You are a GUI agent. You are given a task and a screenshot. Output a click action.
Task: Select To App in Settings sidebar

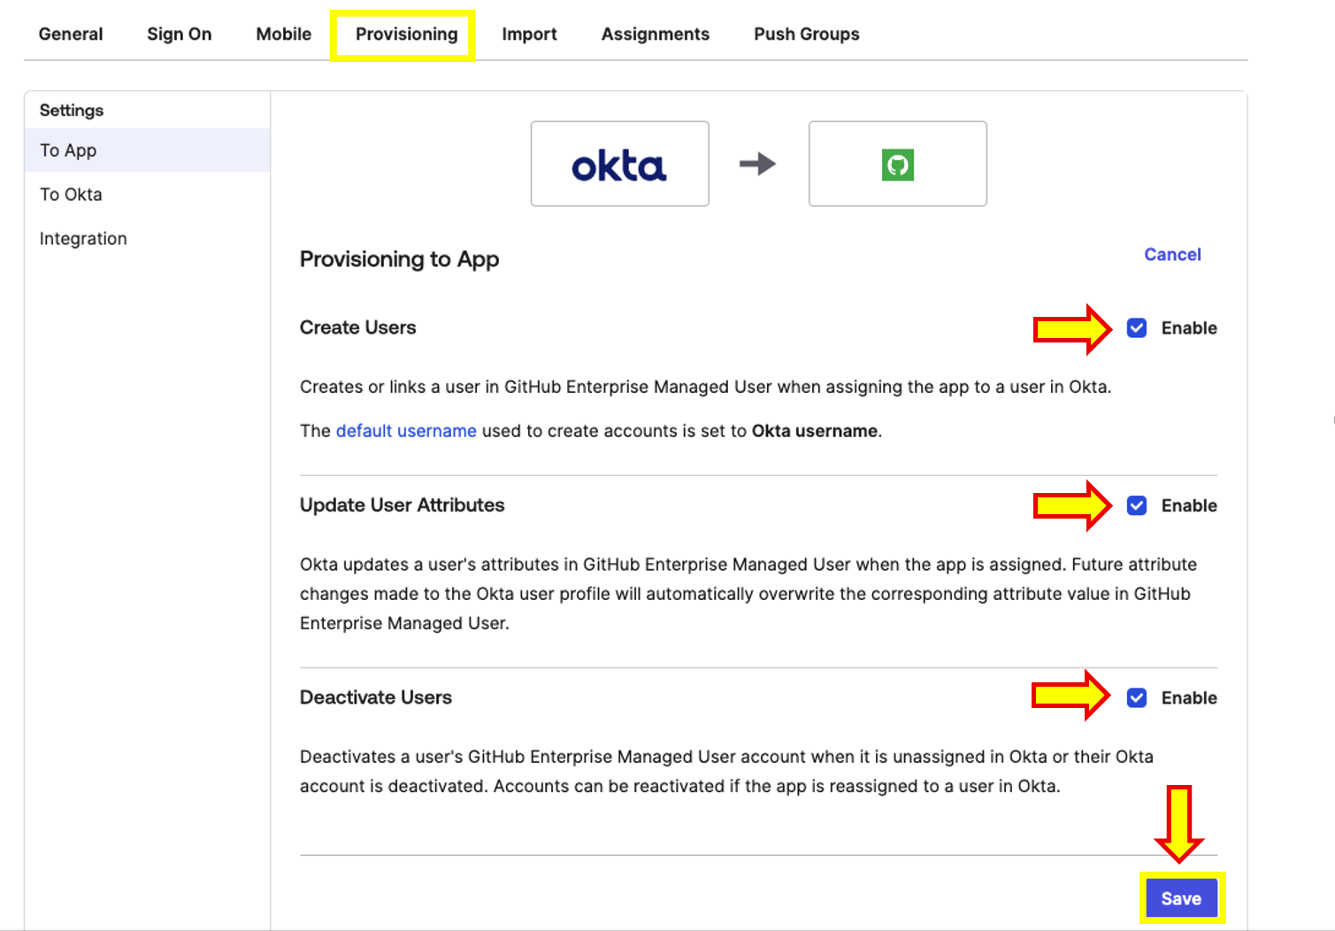pyautogui.click(x=148, y=150)
